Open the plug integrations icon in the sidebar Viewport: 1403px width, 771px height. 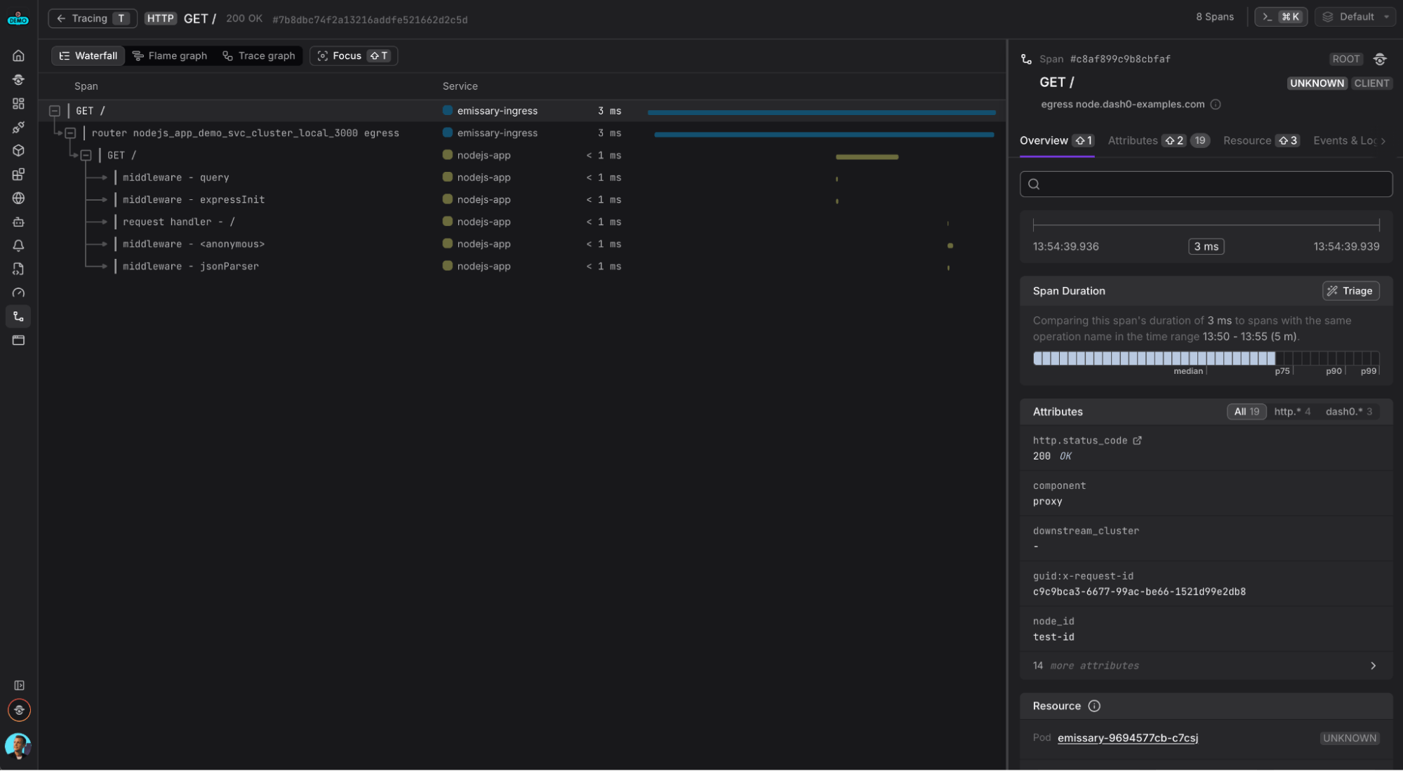point(19,127)
